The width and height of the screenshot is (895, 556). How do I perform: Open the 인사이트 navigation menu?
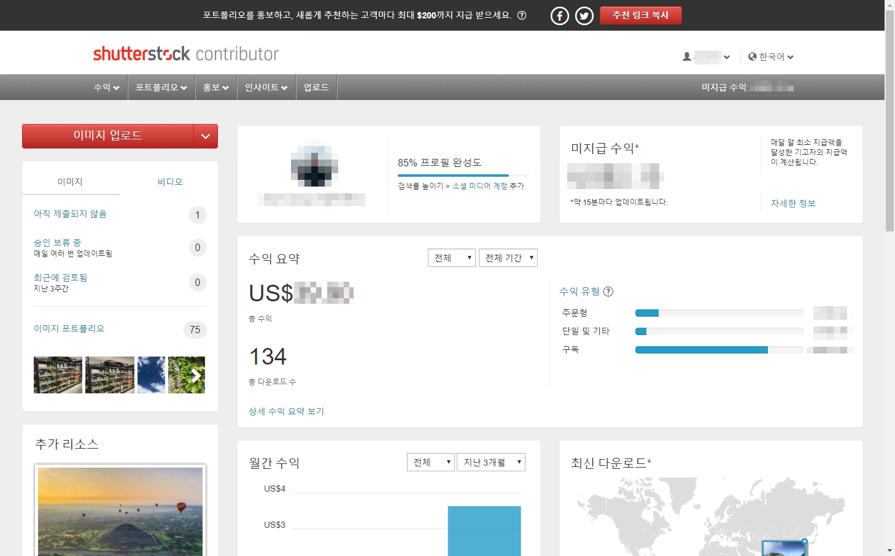pos(266,88)
